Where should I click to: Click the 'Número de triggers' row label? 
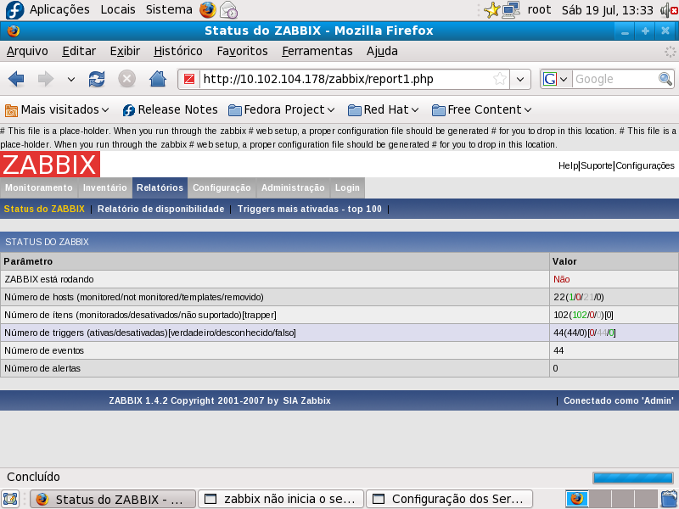[150, 333]
